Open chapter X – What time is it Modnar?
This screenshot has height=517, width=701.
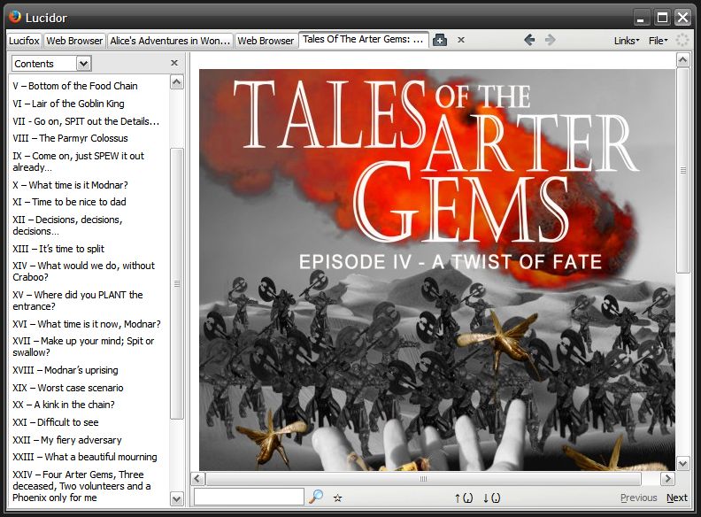[x=70, y=185]
